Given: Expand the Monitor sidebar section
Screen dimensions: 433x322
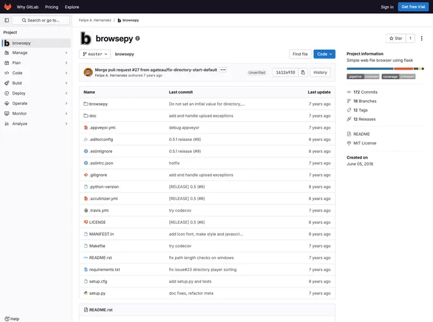Looking at the screenshot, I should click(x=36, y=114).
